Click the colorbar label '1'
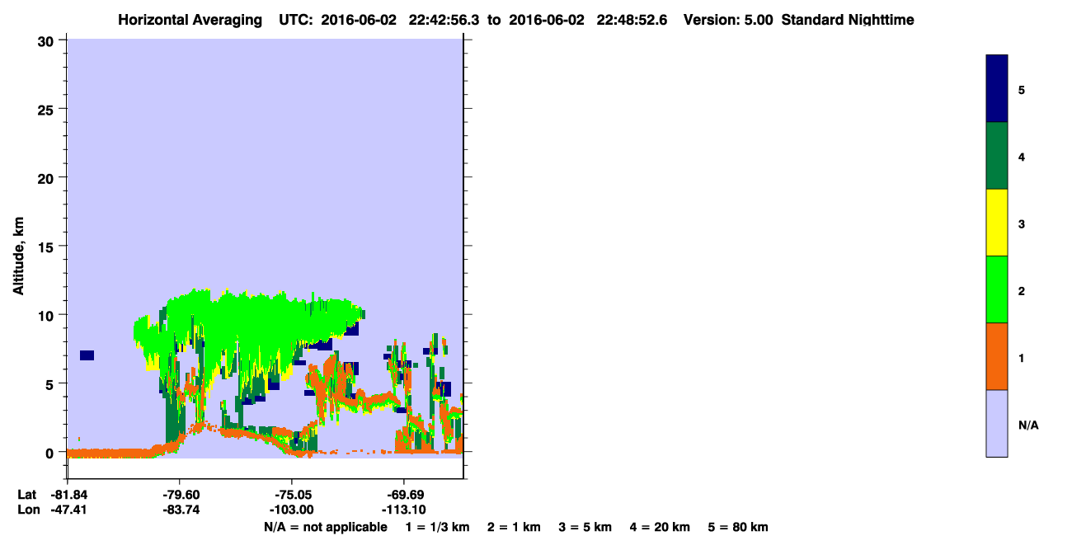This screenshot has height=550, width=1072. 1022,358
